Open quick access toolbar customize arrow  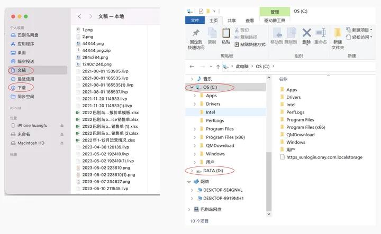point(214,12)
